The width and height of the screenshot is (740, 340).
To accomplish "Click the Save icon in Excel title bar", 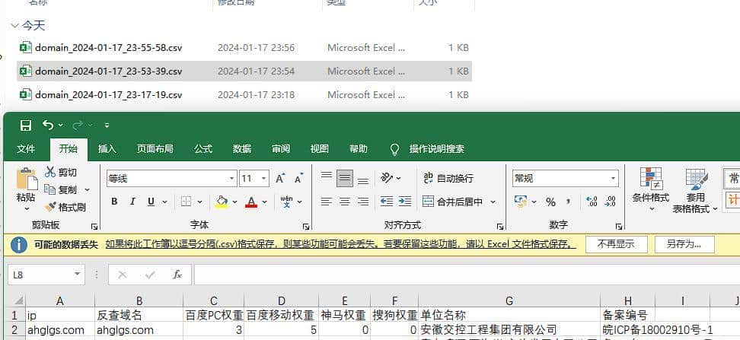I will pyautogui.click(x=25, y=125).
